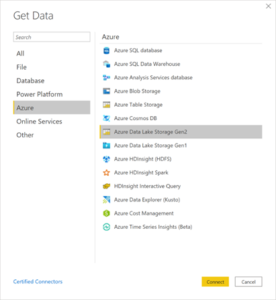Select the Other category
Image resolution: width=276 pixels, height=300 pixels.
(x=52, y=135)
